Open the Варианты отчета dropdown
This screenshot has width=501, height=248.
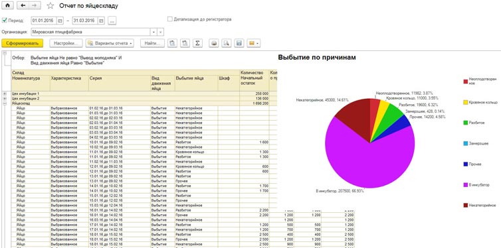(110, 43)
